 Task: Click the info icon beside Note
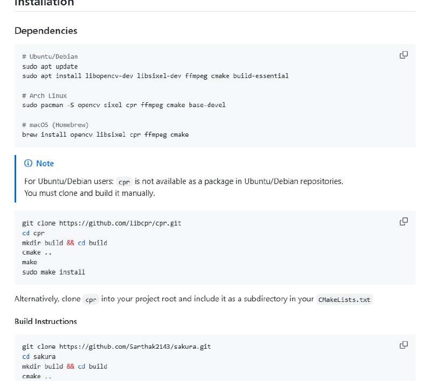pyautogui.click(x=29, y=164)
